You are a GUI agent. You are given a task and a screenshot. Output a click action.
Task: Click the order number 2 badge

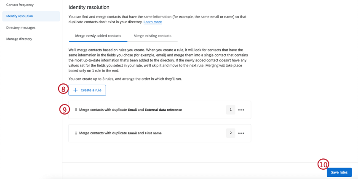pos(230,133)
